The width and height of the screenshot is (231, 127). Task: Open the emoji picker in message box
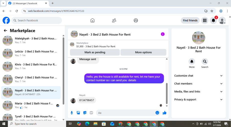[x=157, y=113]
